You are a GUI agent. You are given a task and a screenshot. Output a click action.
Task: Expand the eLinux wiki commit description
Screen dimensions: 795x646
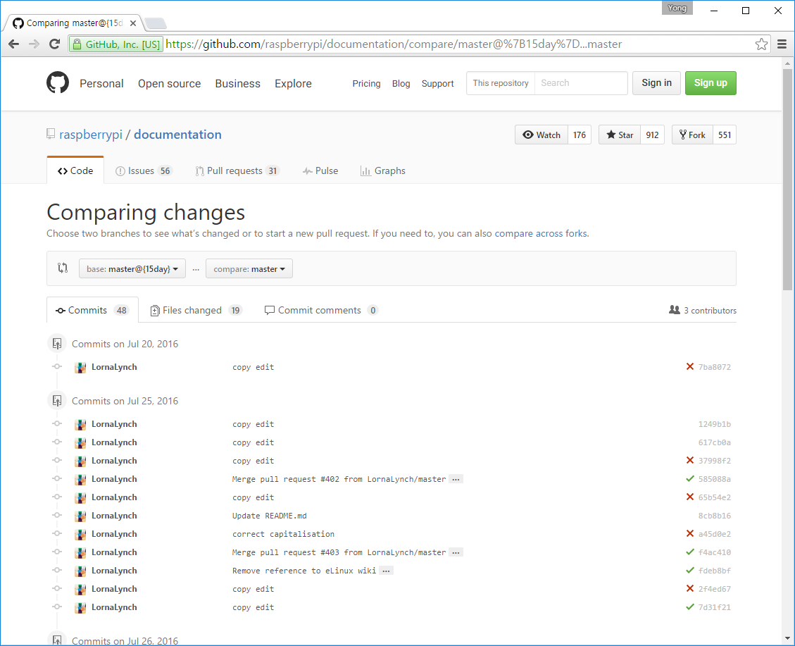(x=386, y=571)
